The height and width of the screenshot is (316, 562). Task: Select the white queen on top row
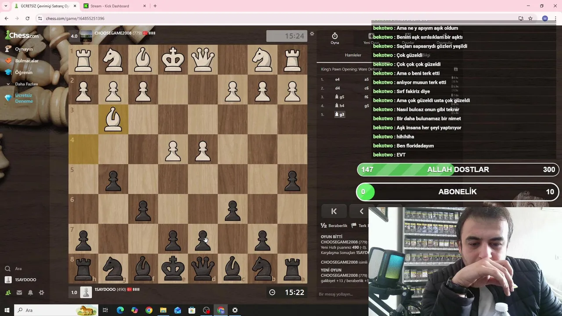click(203, 59)
